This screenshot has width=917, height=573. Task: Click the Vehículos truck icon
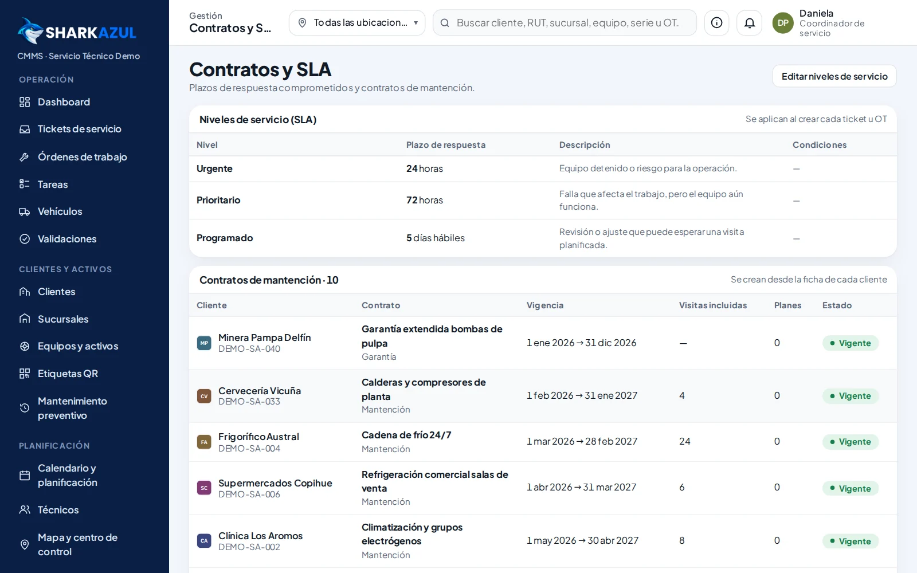[x=25, y=211]
